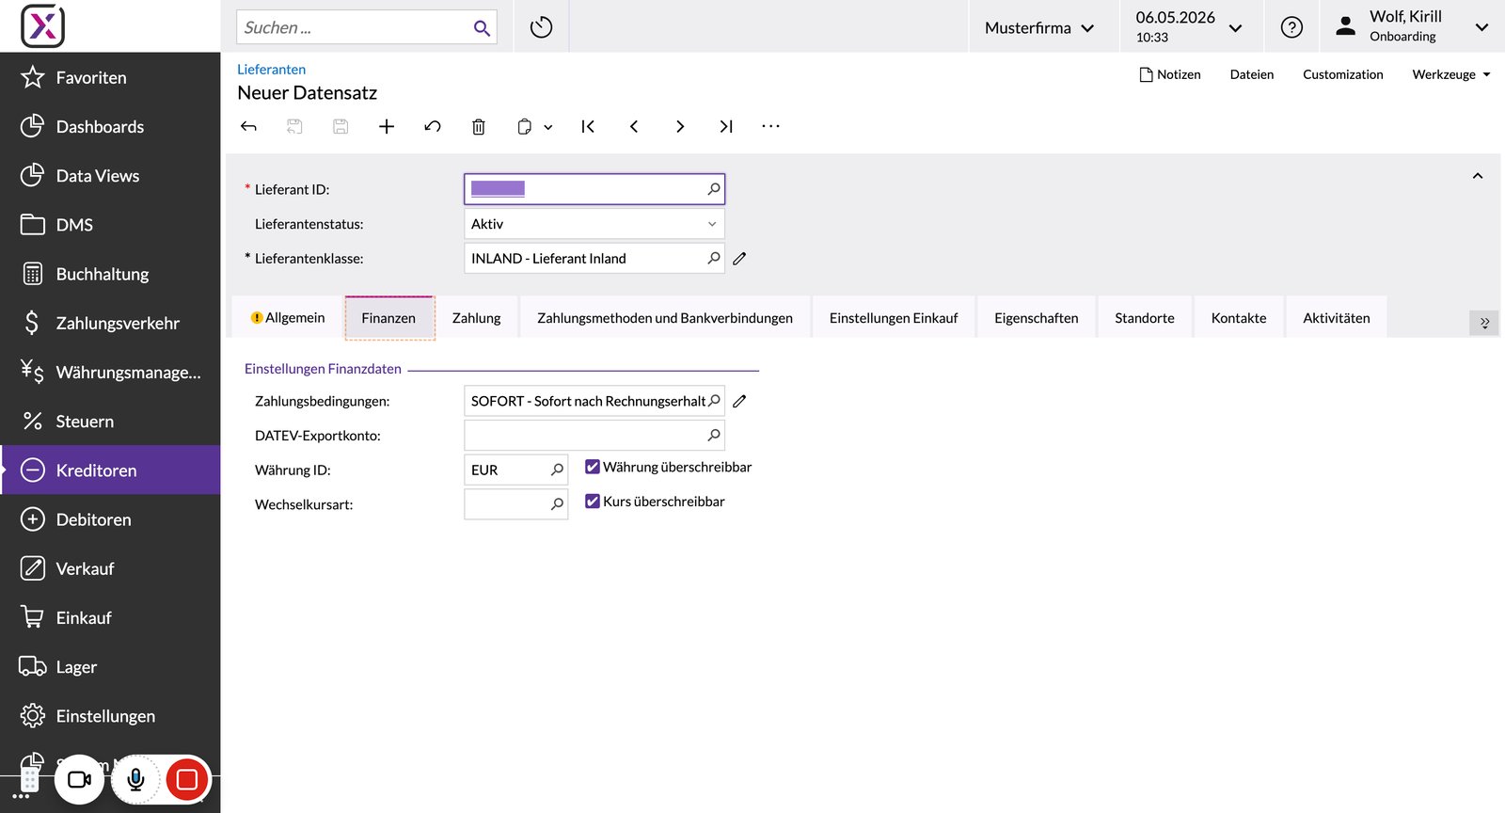Jump to the last record

click(x=726, y=126)
